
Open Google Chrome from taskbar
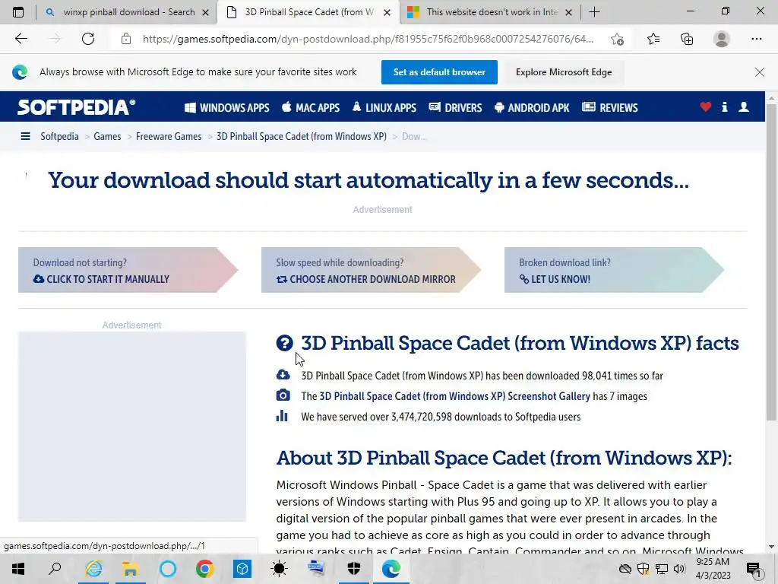[204, 569]
